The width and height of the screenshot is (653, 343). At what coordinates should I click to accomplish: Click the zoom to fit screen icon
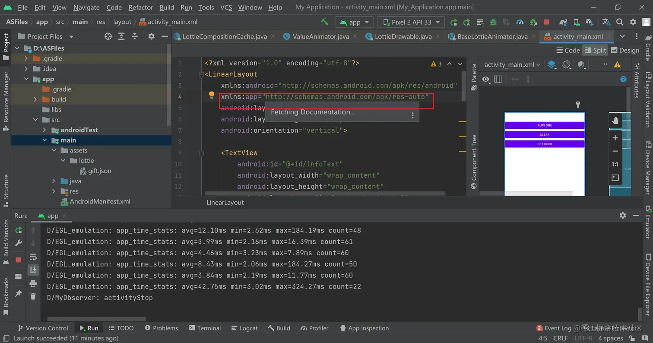[x=615, y=178]
